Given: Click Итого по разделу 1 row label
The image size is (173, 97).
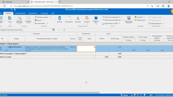Looking at the screenshot, I should point(14,54).
